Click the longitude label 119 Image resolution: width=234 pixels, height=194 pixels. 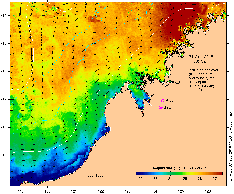pos(21,191)
